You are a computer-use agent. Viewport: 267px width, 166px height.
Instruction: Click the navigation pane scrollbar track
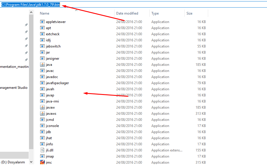[31, 154]
